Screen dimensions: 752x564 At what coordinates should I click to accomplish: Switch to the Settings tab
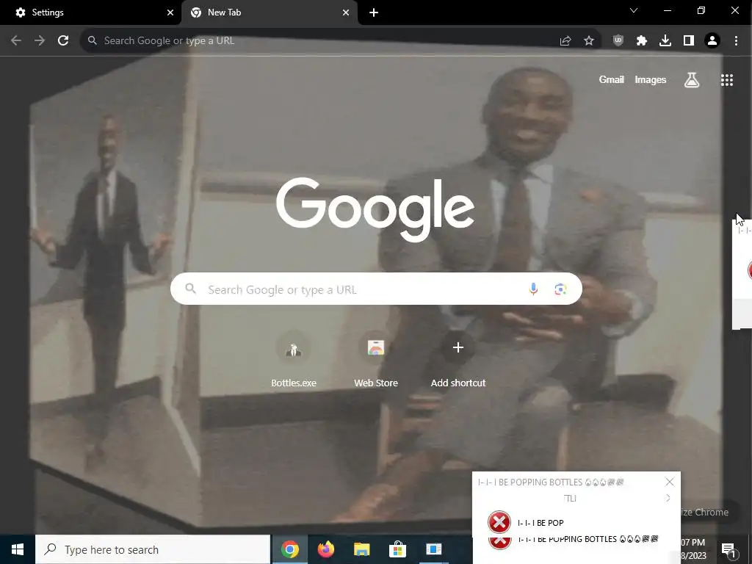(x=91, y=12)
